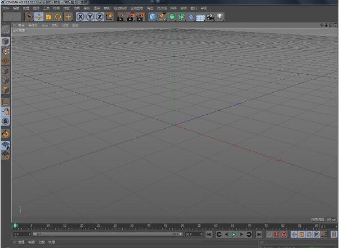Select the Live Selection arrow tool
339x248 pixels.
29,17
